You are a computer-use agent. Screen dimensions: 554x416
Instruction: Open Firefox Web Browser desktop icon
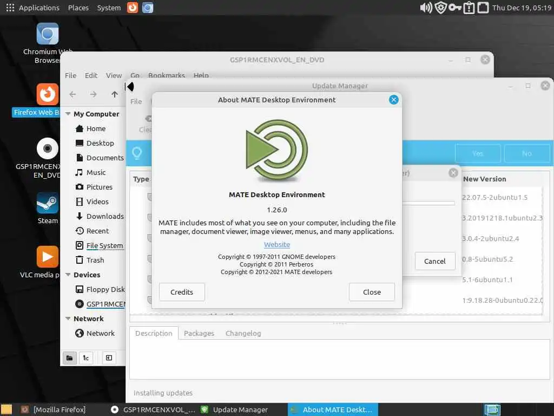click(x=48, y=94)
